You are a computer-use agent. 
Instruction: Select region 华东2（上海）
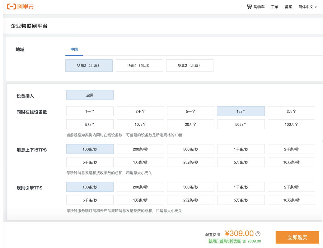[x=89, y=66]
